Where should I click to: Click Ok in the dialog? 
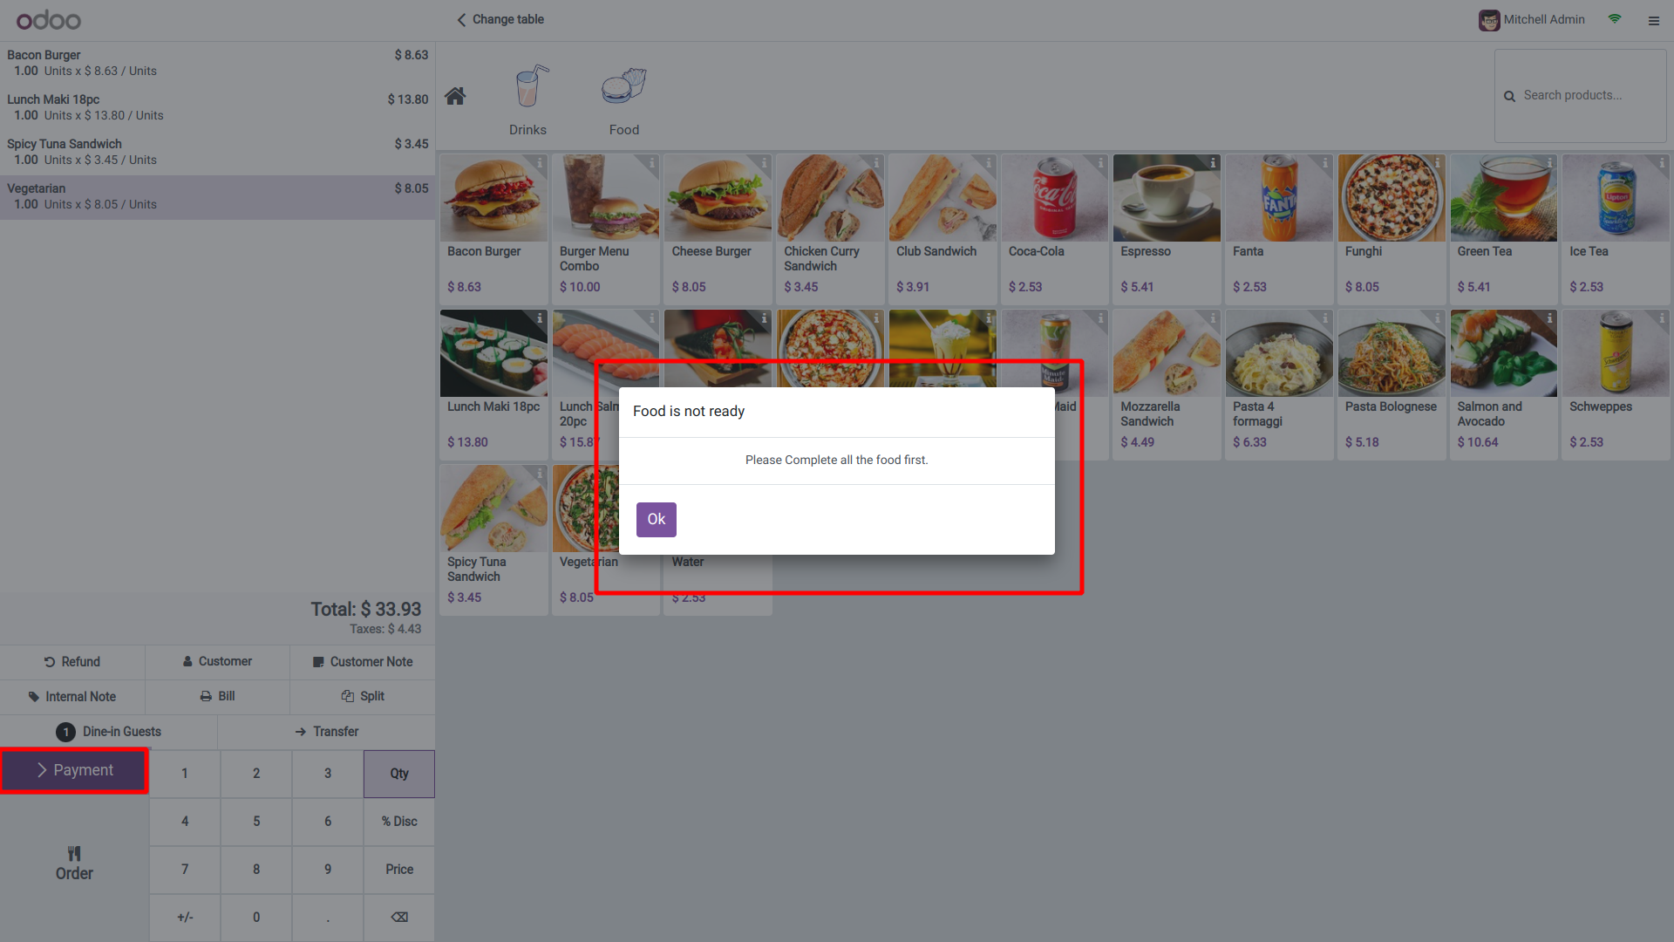(656, 519)
